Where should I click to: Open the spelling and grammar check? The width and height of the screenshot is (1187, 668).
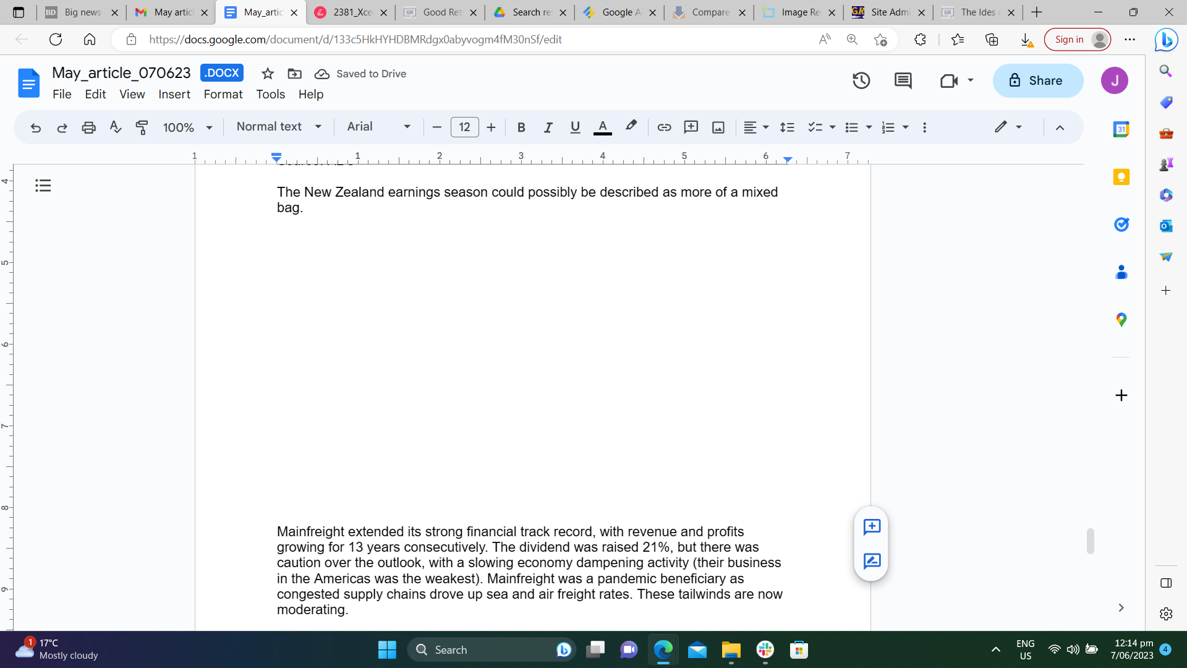tap(115, 127)
